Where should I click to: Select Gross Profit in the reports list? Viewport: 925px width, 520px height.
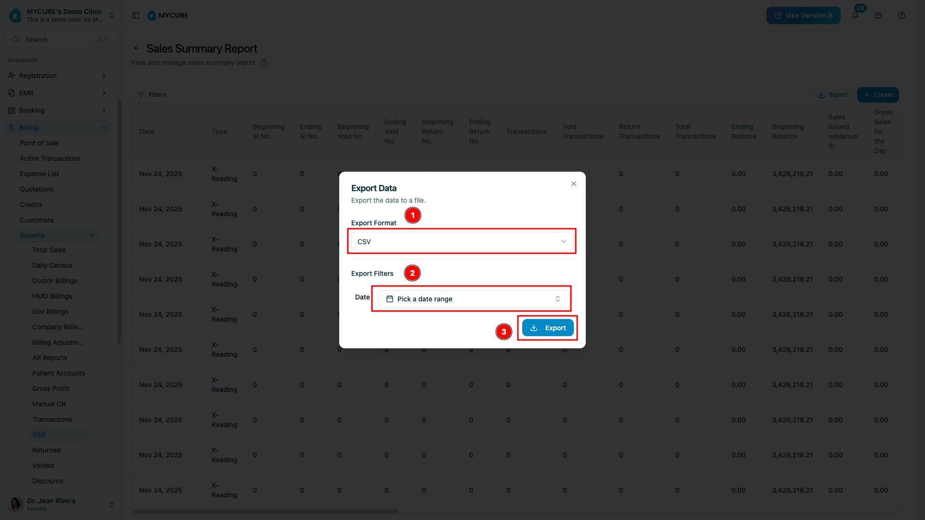pos(51,389)
